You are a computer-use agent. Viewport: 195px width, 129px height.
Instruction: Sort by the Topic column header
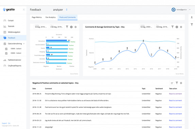click(x=144, y=89)
